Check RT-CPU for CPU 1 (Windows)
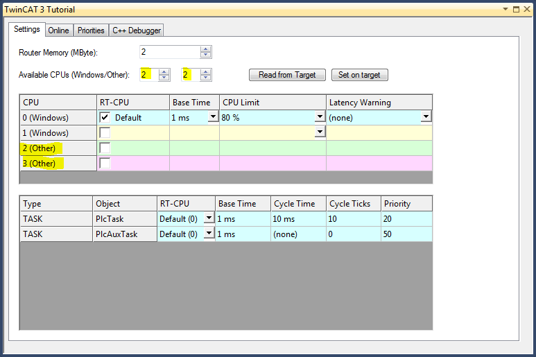Image resolution: width=536 pixels, height=357 pixels. click(x=105, y=132)
